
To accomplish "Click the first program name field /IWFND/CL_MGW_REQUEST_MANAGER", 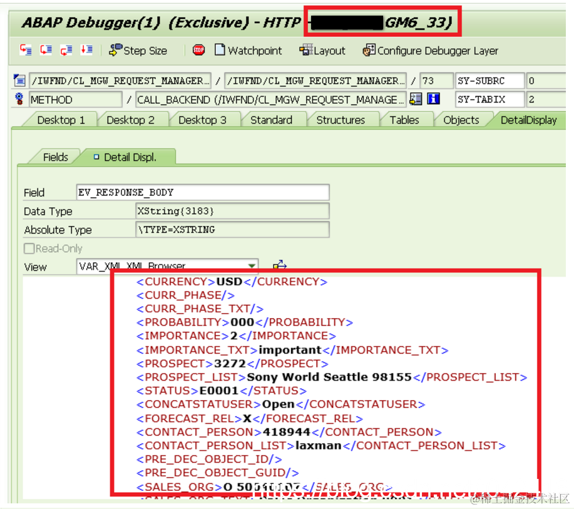I will pyautogui.click(x=120, y=81).
